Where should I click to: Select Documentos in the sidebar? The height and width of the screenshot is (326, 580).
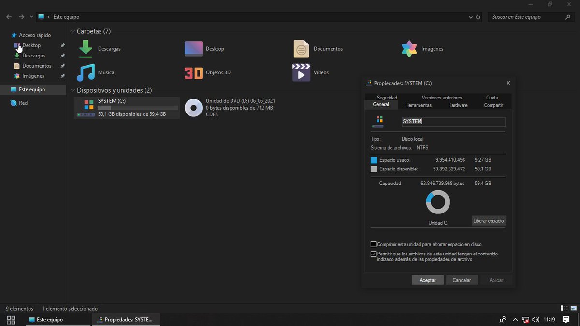click(x=37, y=66)
